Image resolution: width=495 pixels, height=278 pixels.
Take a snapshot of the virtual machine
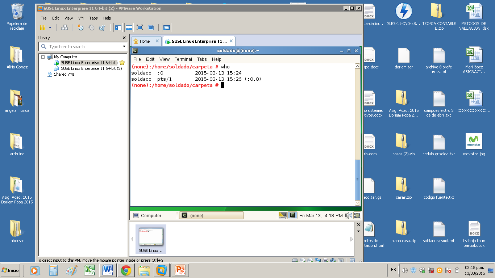[80, 28]
